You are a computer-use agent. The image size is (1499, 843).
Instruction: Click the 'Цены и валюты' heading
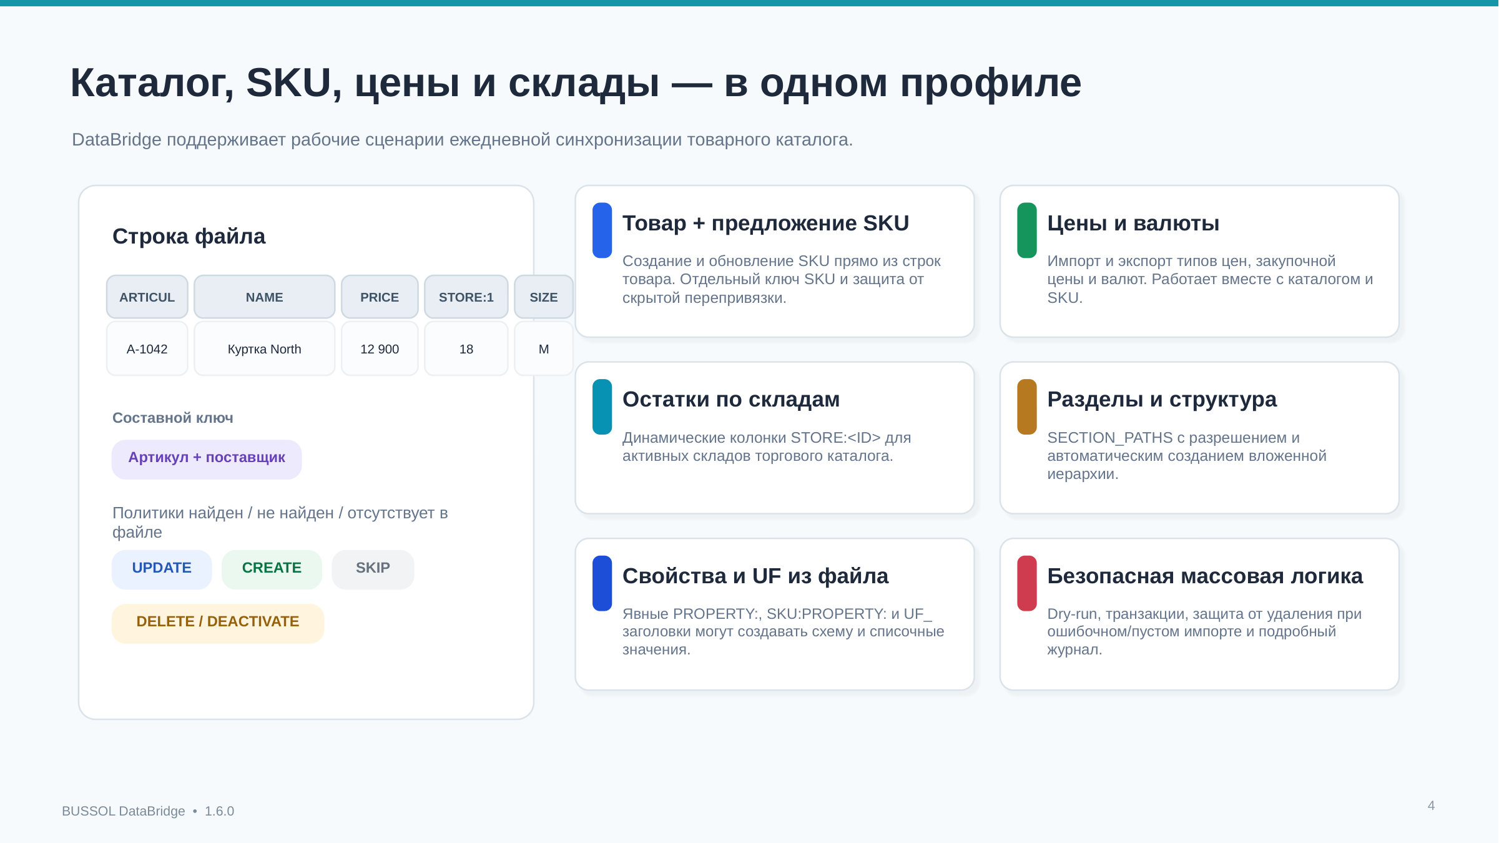1133,224
